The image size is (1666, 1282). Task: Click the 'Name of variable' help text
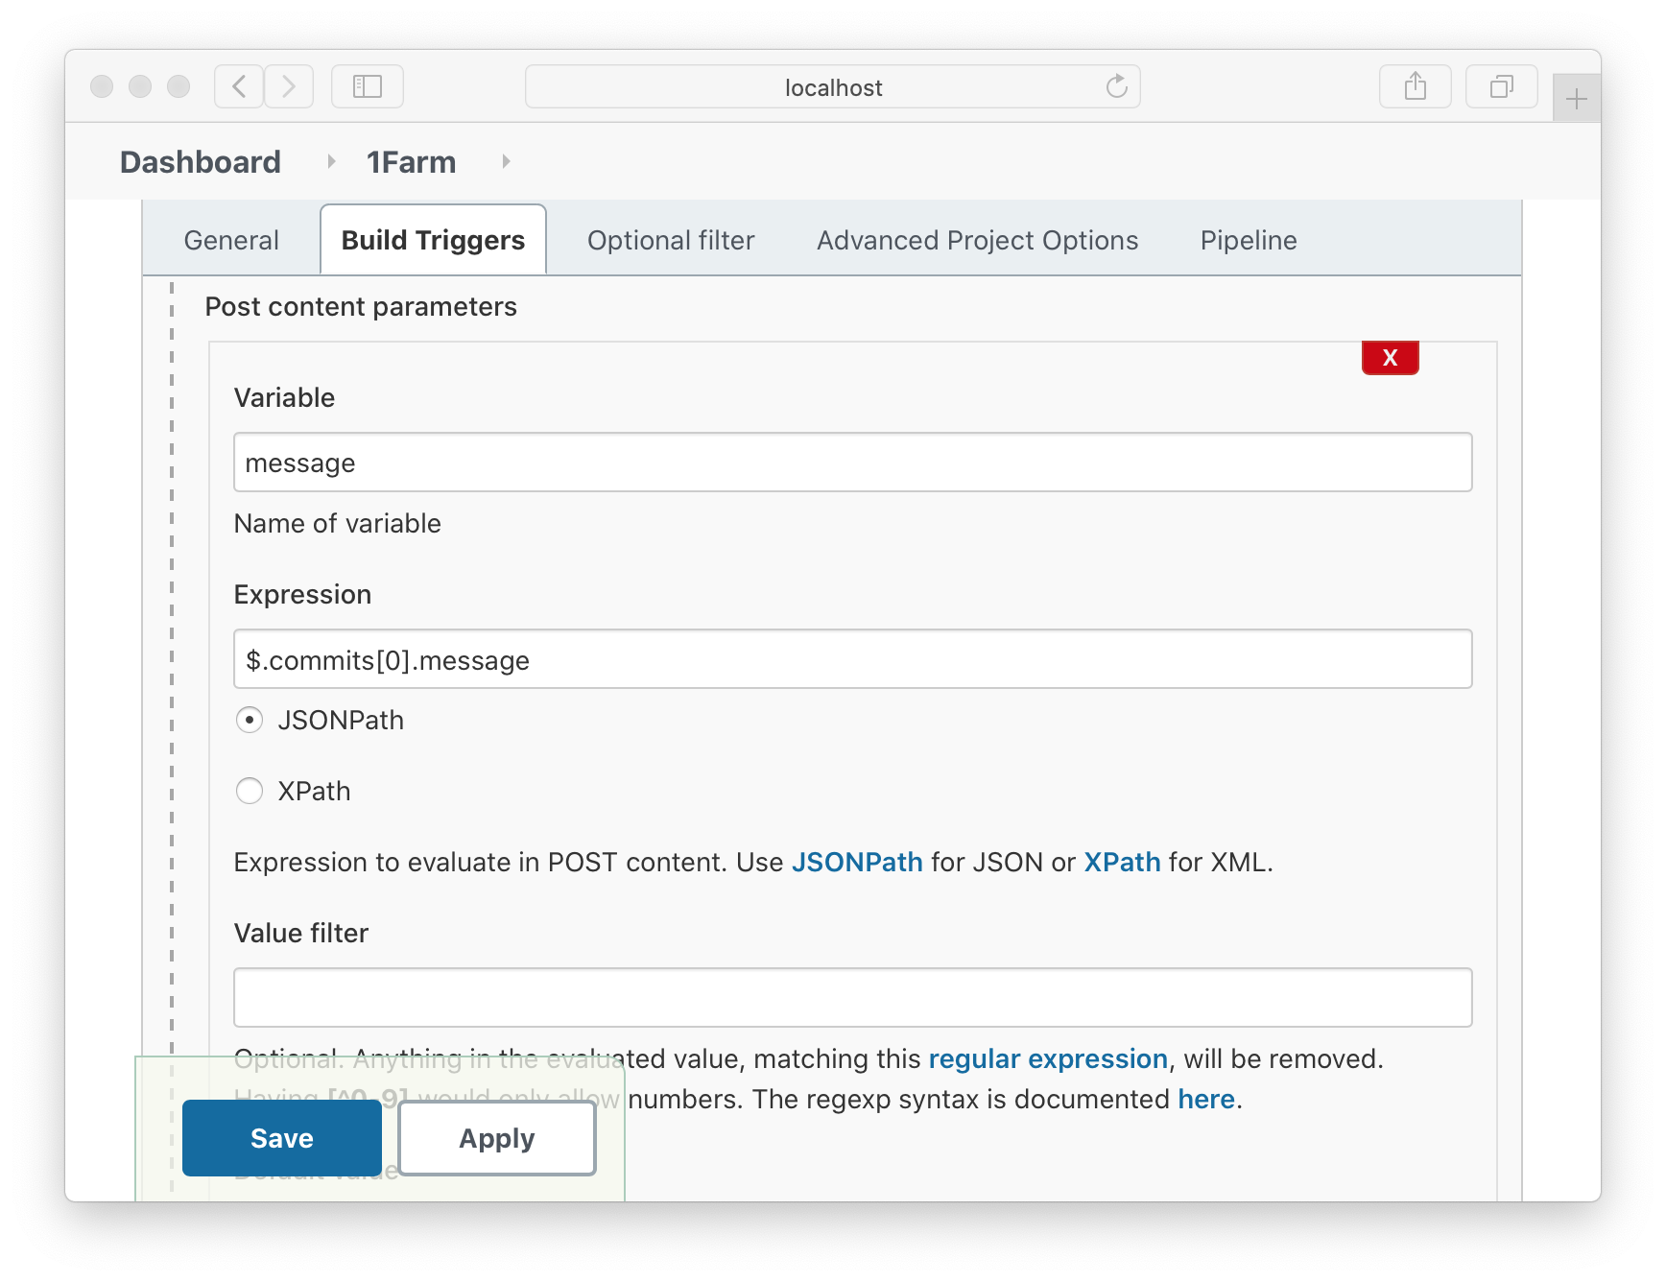click(x=338, y=524)
